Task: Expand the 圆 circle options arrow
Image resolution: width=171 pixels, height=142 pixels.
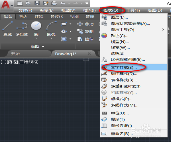Action: [x=36, y=38]
